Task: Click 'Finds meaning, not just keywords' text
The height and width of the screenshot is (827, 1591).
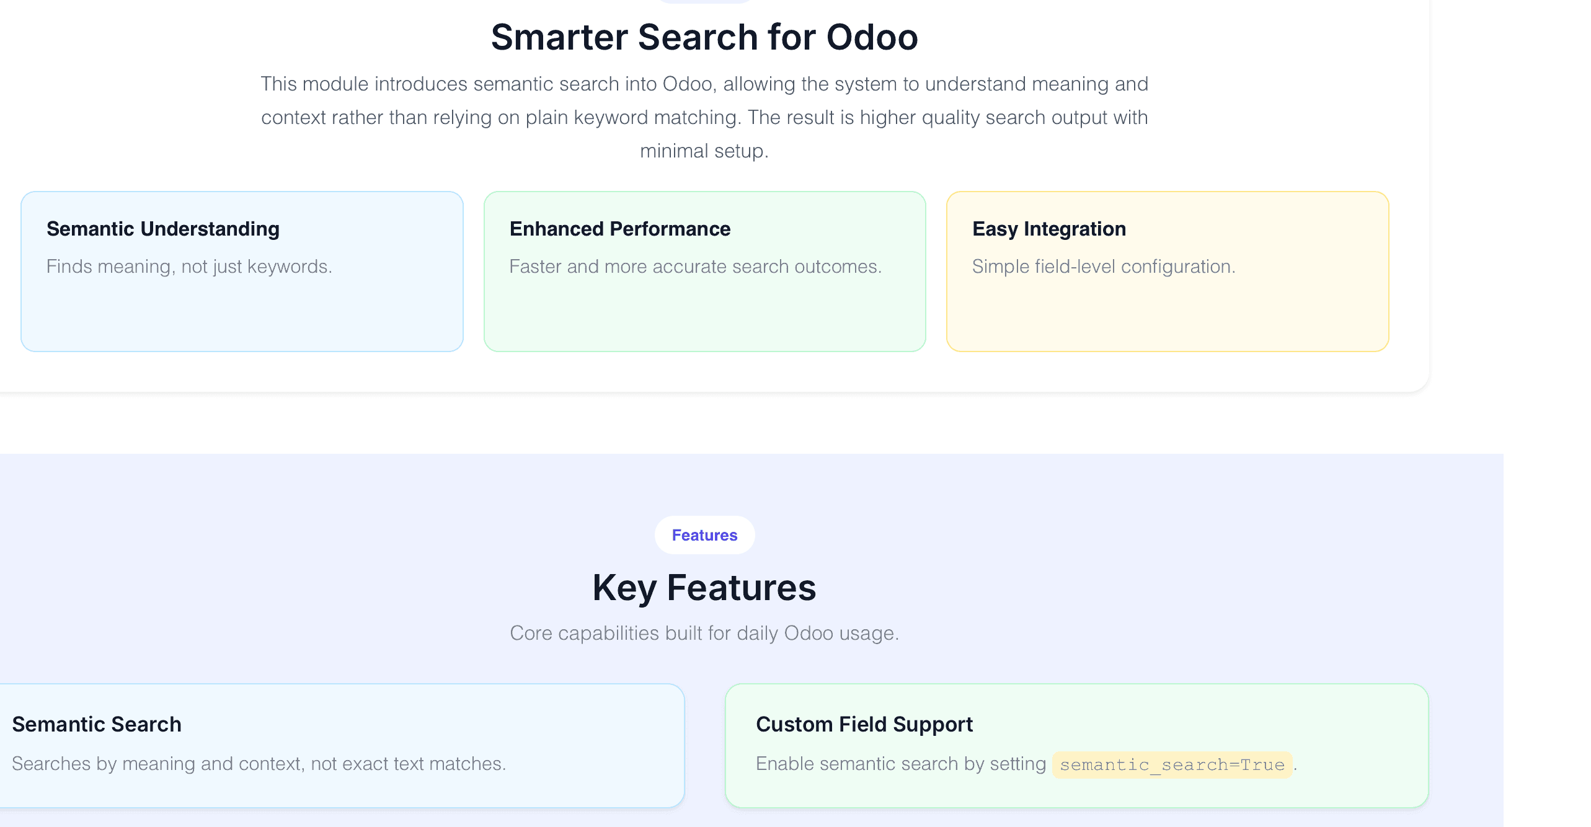Action: tap(189, 267)
